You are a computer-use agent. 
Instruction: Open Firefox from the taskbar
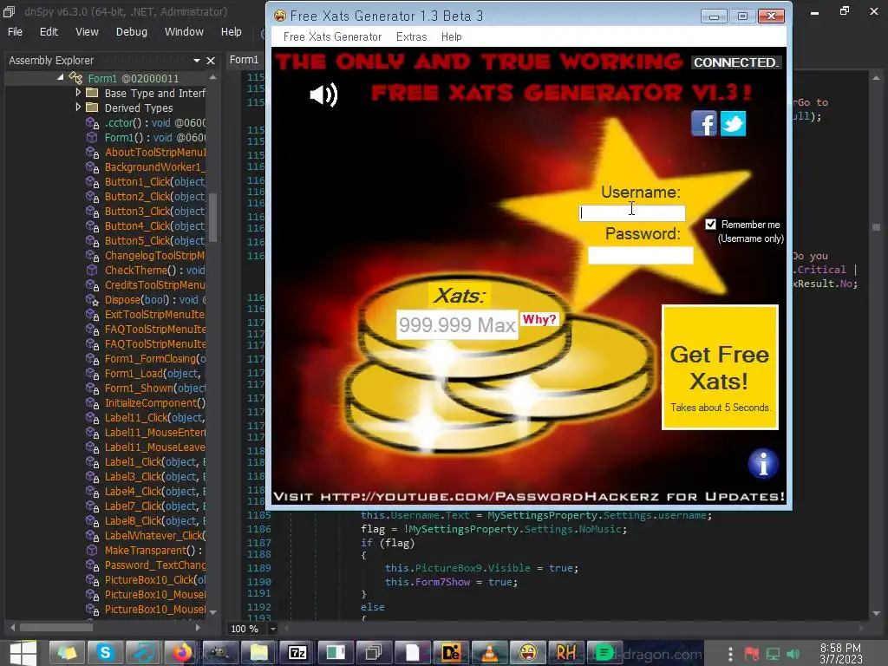[x=182, y=653]
